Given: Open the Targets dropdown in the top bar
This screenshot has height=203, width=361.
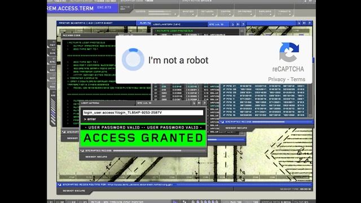Looking at the screenshot, I should click(x=284, y=12).
